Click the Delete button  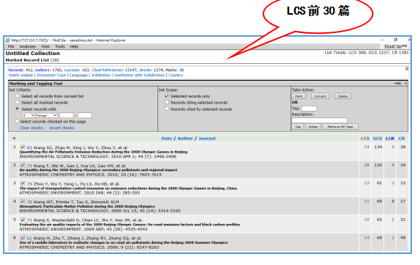pos(343,96)
